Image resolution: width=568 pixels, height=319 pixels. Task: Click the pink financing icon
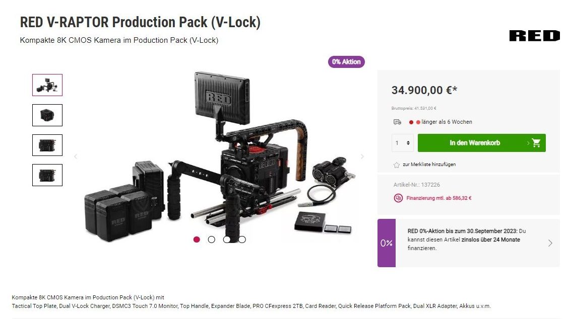[398, 198]
